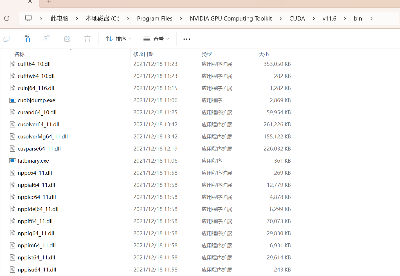The height and width of the screenshot is (276, 400).
Task: Select file curand64_10.dll
Action: (37, 112)
